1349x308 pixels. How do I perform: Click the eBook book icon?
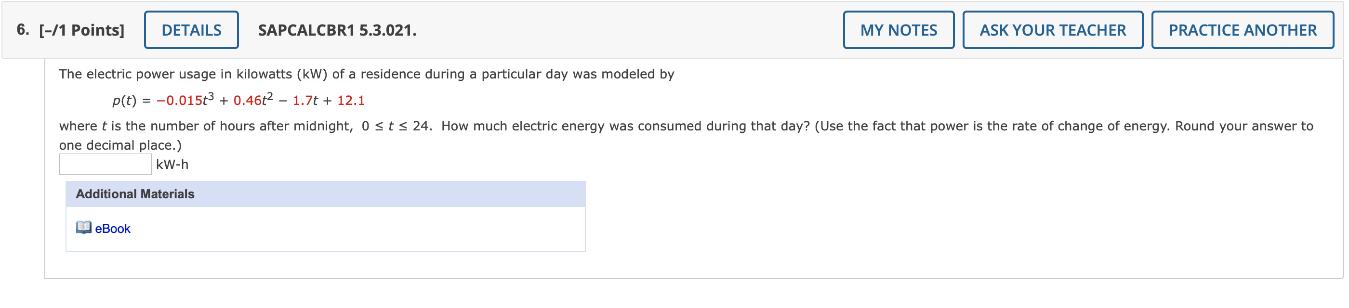tap(84, 229)
